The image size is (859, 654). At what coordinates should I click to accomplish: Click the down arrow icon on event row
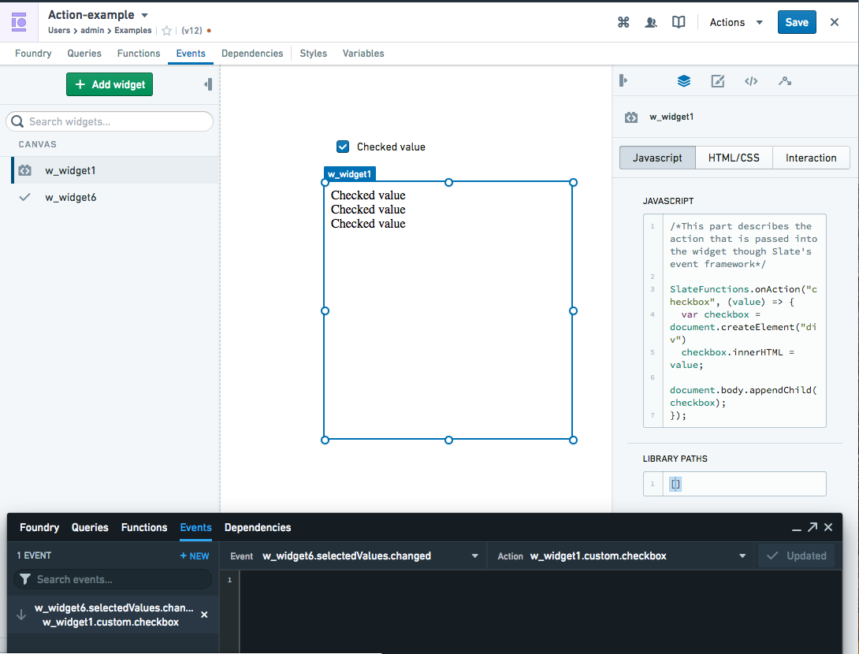pos(21,615)
